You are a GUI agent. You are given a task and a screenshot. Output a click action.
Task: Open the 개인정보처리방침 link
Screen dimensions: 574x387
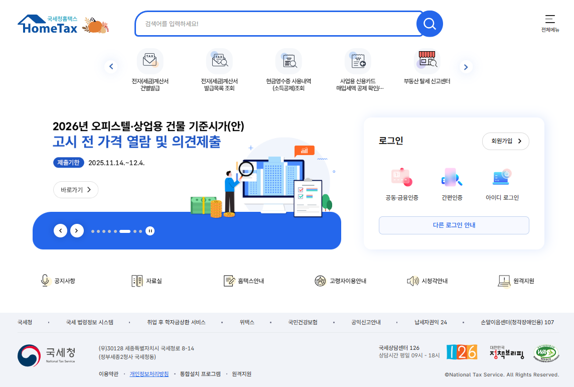150,374
